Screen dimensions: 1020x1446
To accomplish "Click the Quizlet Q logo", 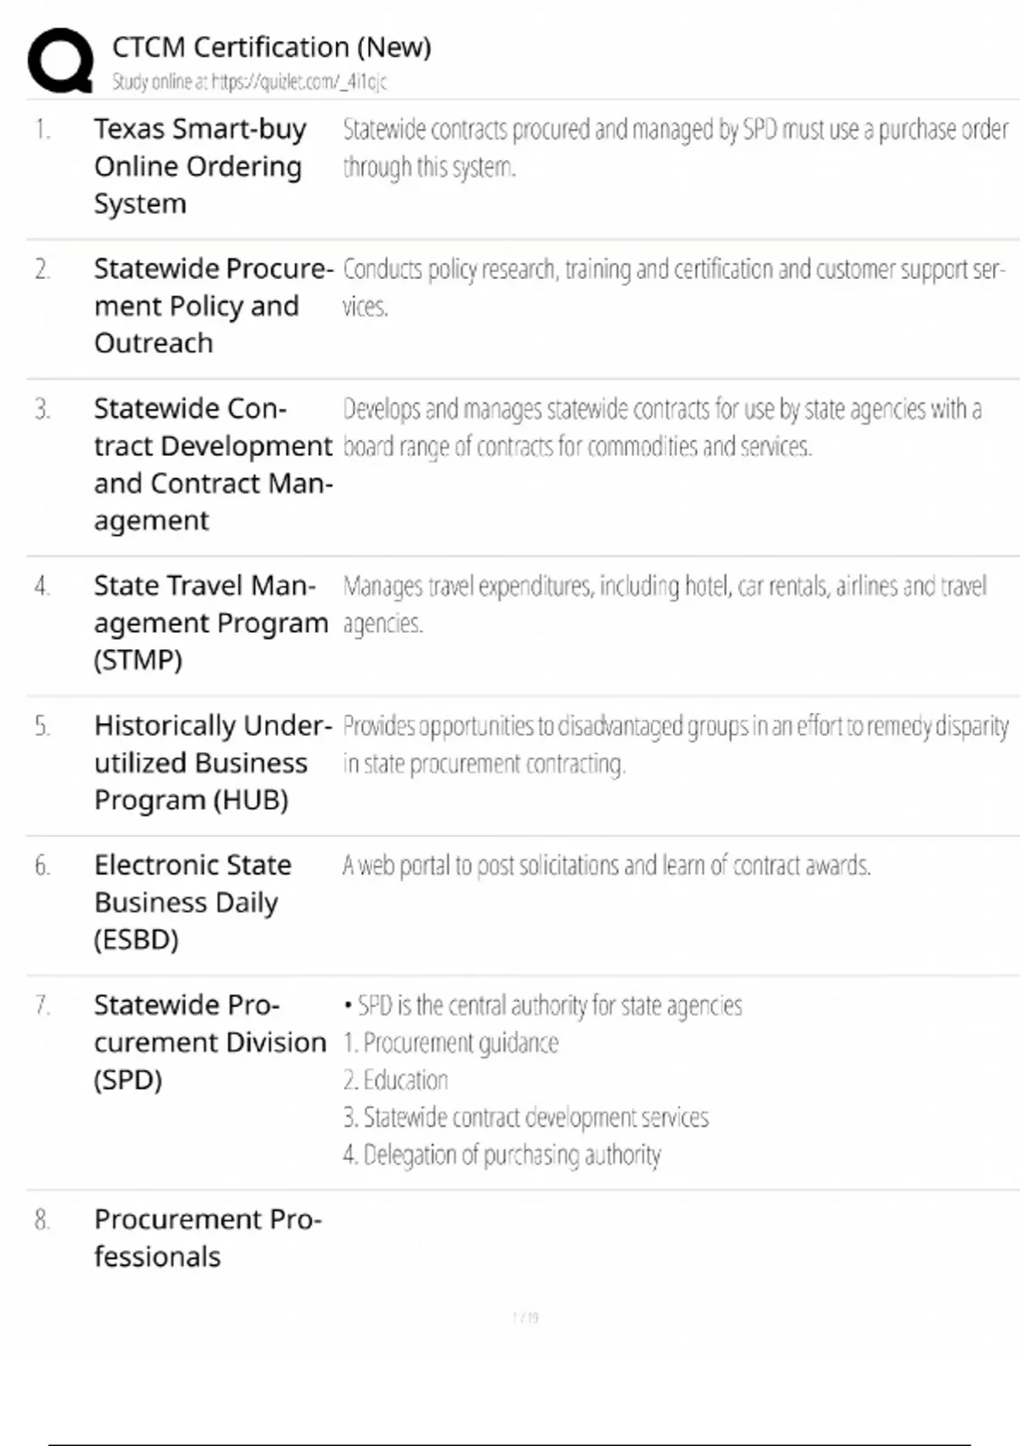I will [60, 60].
